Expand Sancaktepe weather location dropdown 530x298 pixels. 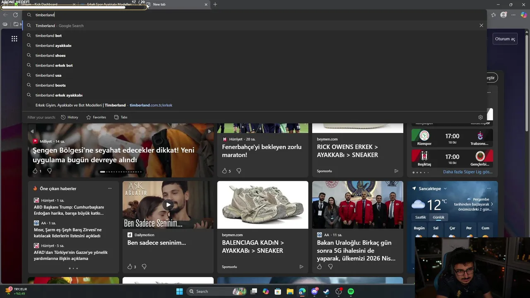tap(445, 189)
